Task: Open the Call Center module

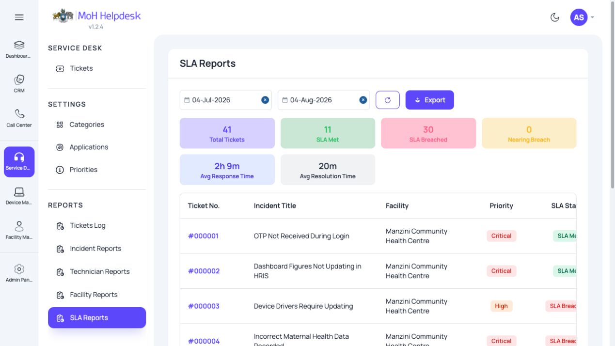Action: pyautogui.click(x=19, y=118)
